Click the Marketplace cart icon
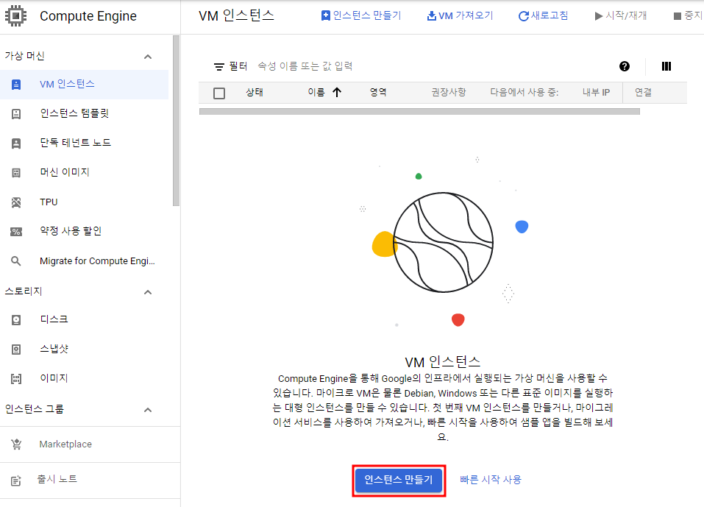704x507 pixels. 16,444
